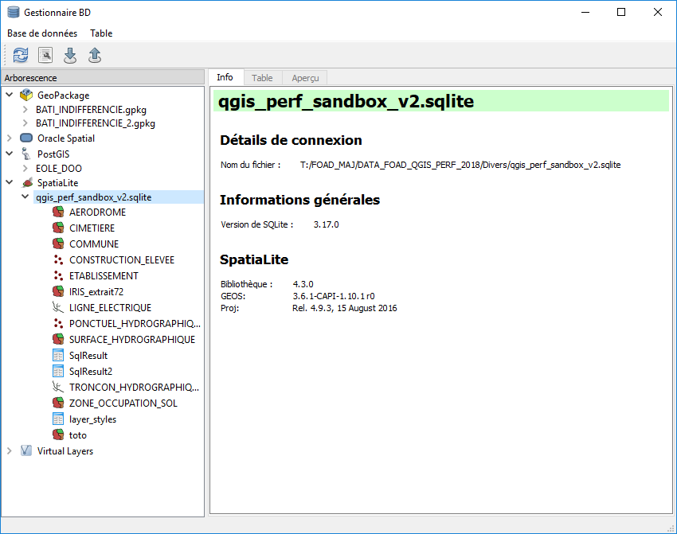677x534 pixels.
Task: Expand the PostGIS connections branch
Action: [10, 154]
